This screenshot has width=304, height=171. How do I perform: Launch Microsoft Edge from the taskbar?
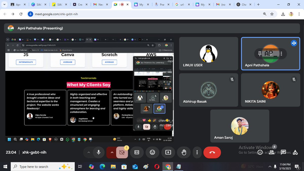(x=102, y=166)
